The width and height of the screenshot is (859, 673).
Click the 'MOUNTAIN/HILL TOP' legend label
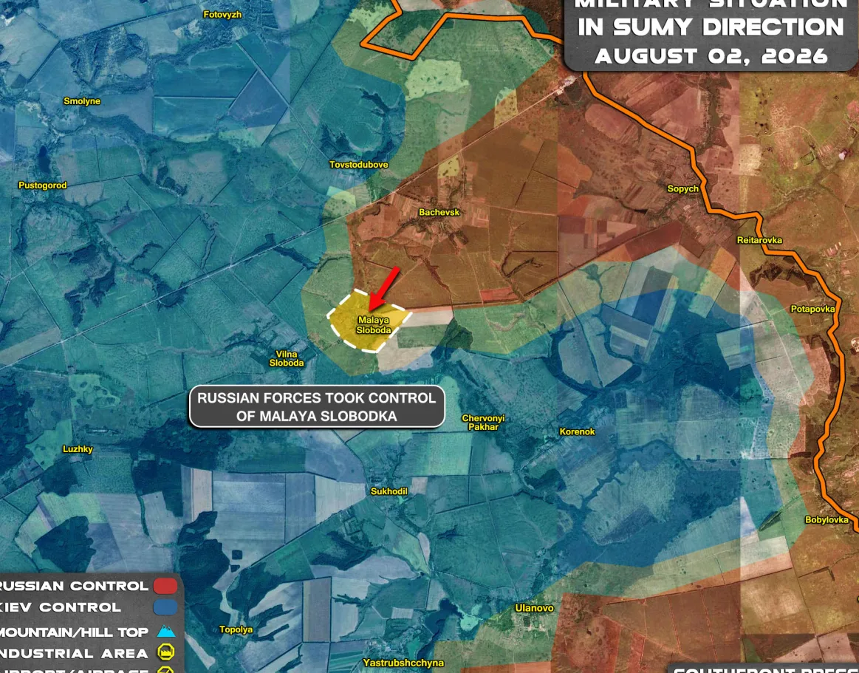(x=74, y=632)
